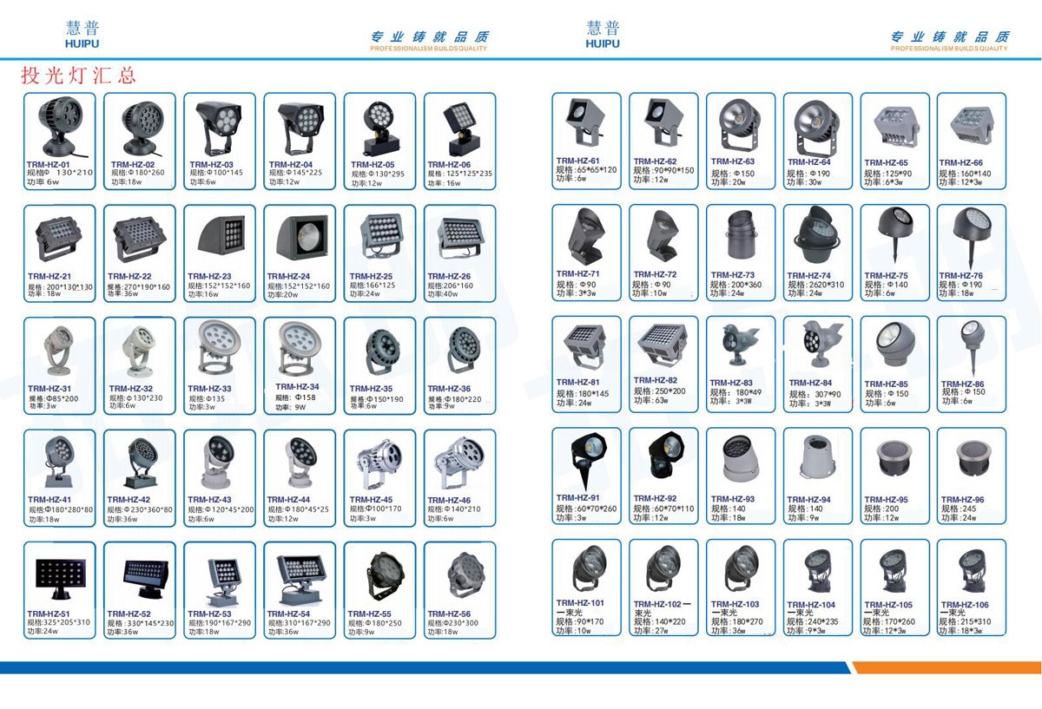Viewport: 1042px width, 709px height.
Task: Select the TRM-HZ-43 product picture
Action: [220, 463]
